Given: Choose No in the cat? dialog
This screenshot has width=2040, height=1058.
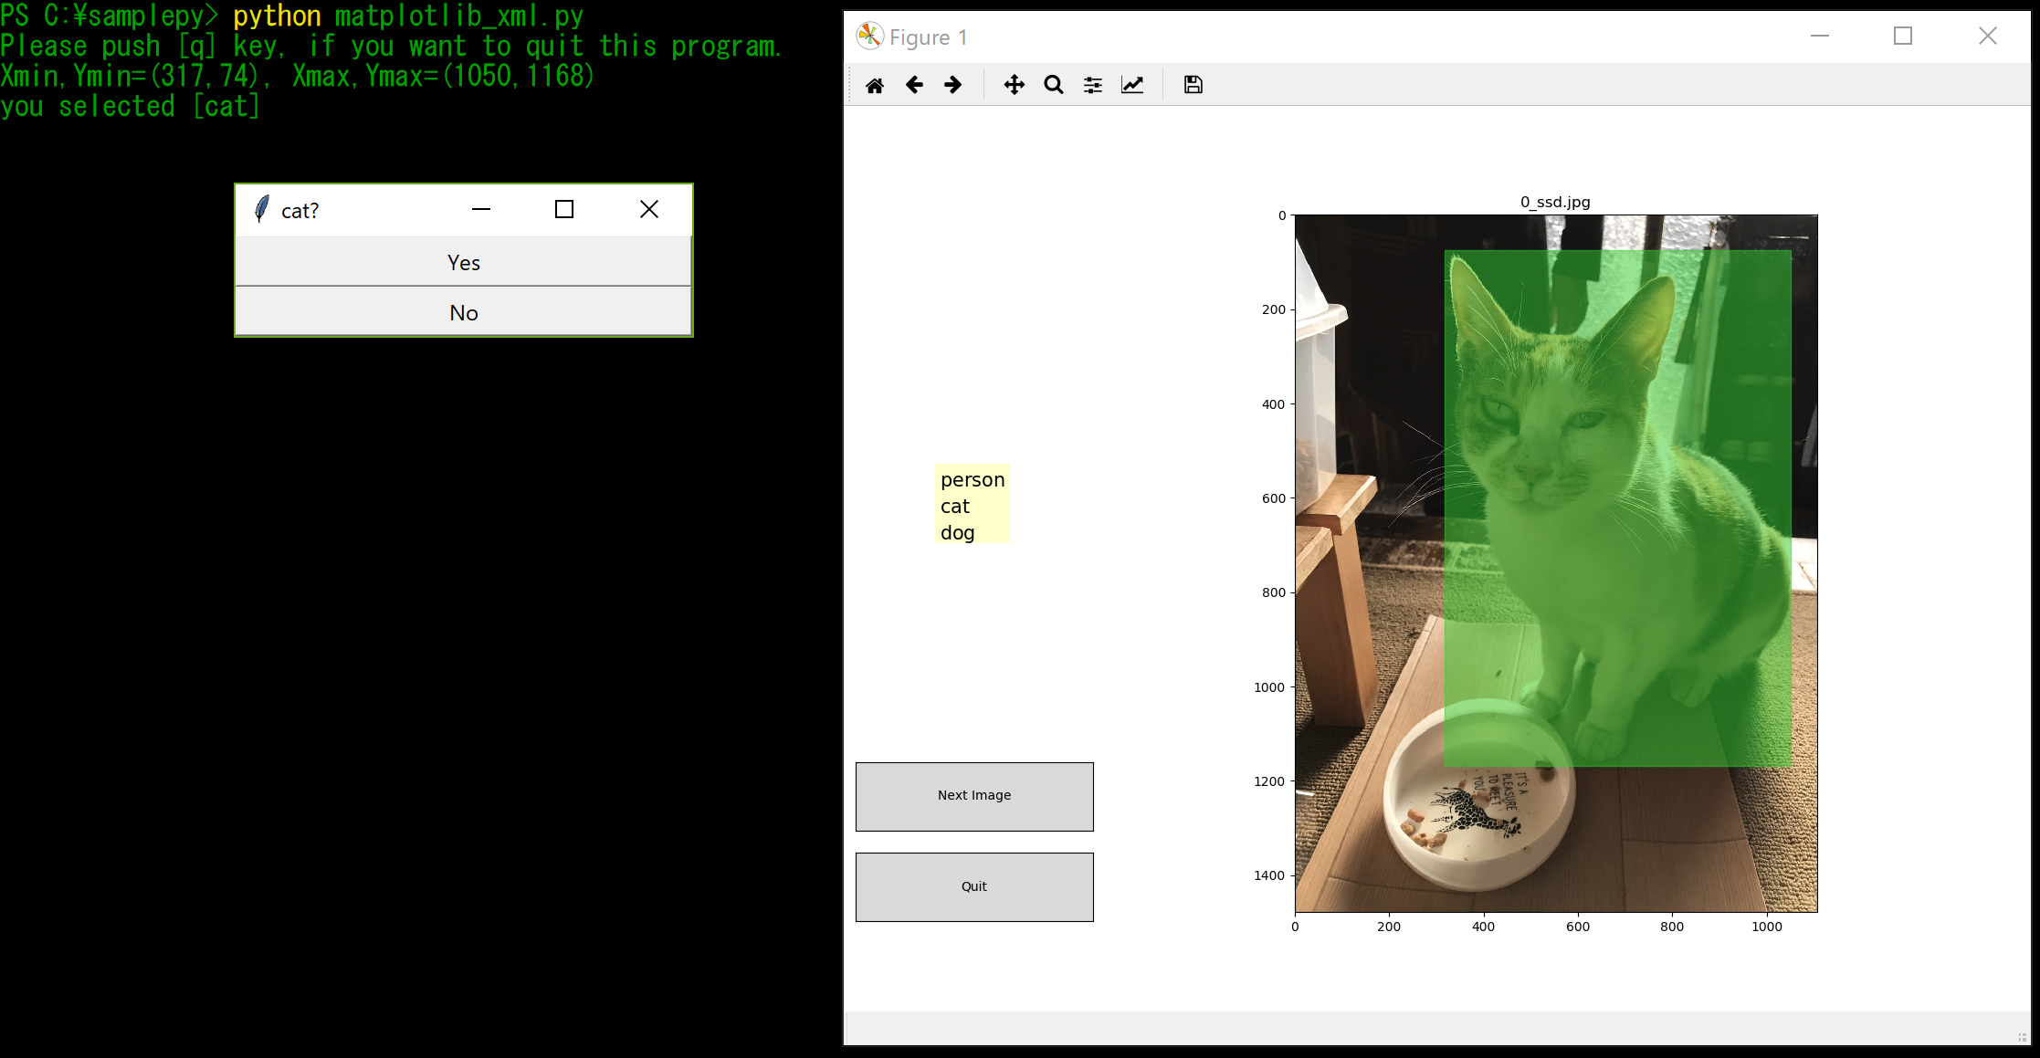Looking at the screenshot, I should pos(464,312).
